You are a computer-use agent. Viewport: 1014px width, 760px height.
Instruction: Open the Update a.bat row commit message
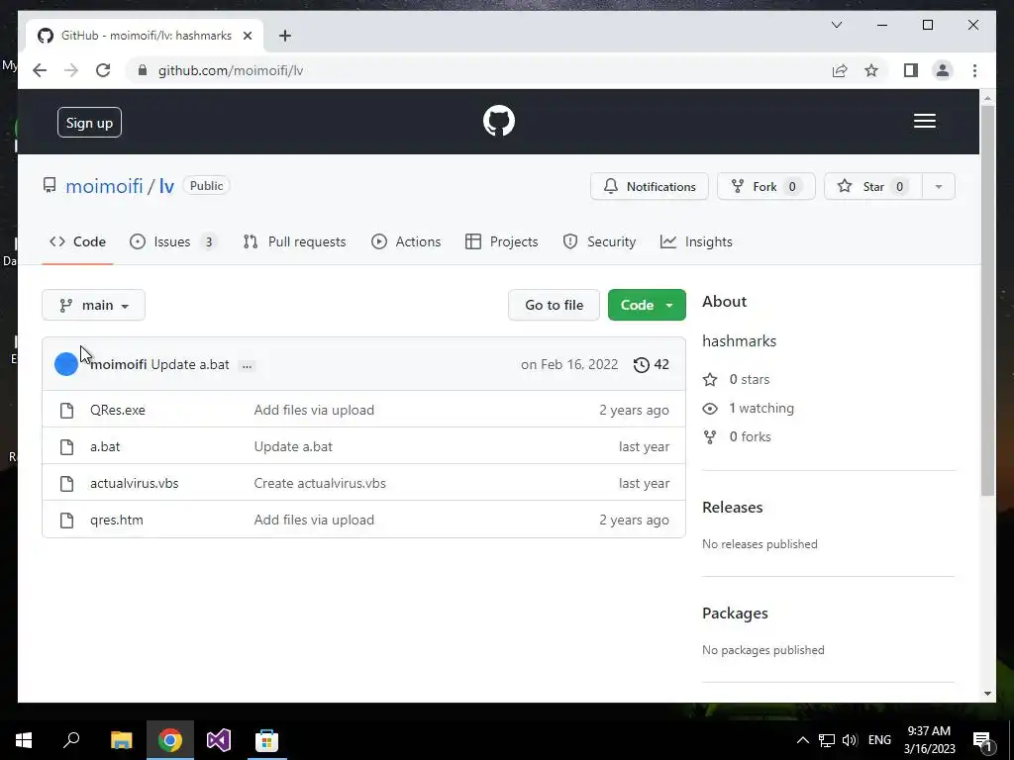click(x=293, y=446)
